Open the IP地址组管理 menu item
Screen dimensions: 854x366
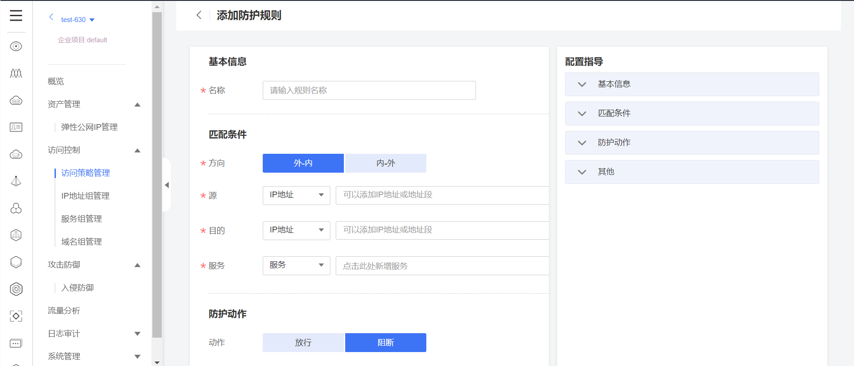click(85, 196)
